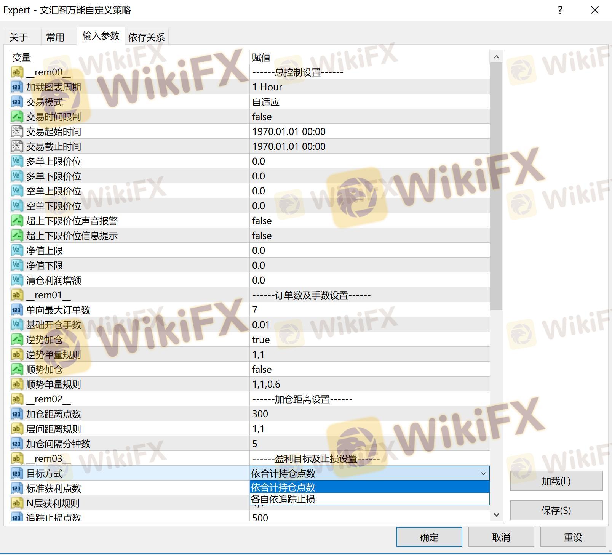Click the integer icon next to 单向最大订单数

coord(17,310)
